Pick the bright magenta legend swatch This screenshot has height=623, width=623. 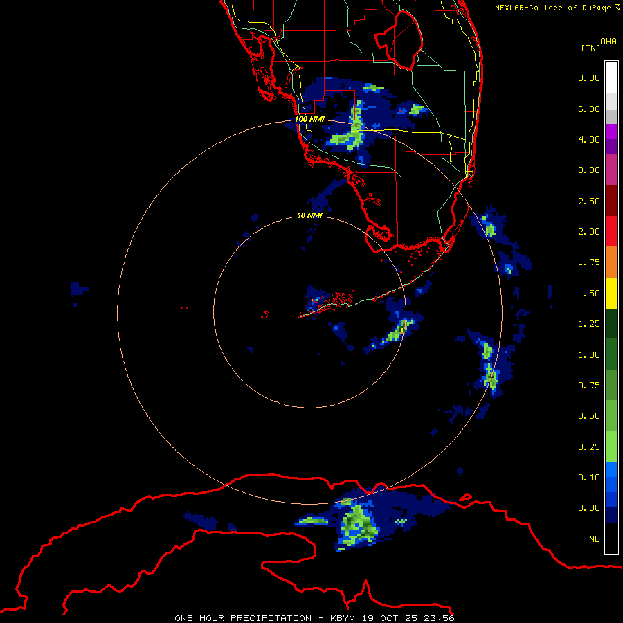(x=611, y=132)
